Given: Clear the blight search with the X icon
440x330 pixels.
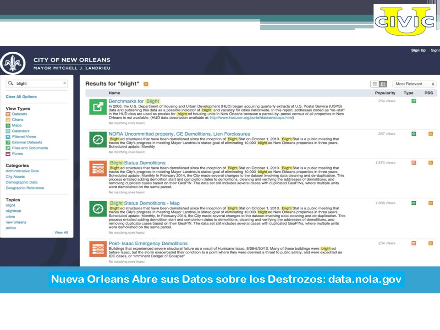Looking at the screenshot, I should [65, 83].
